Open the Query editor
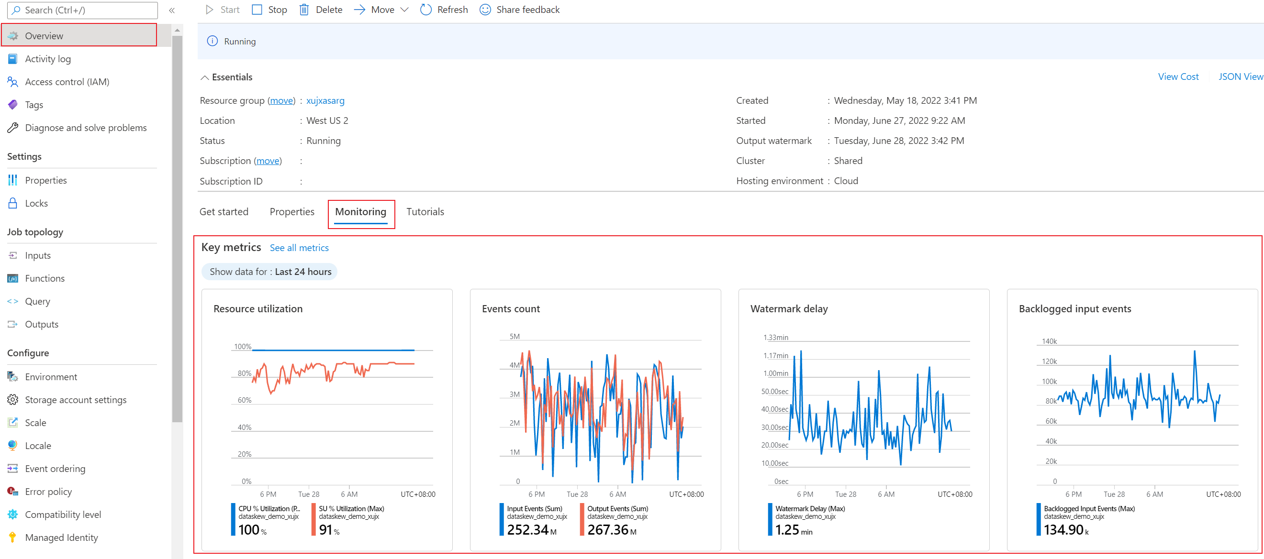The width and height of the screenshot is (1264, 559). pyautogui.click(x=37, y=301)
